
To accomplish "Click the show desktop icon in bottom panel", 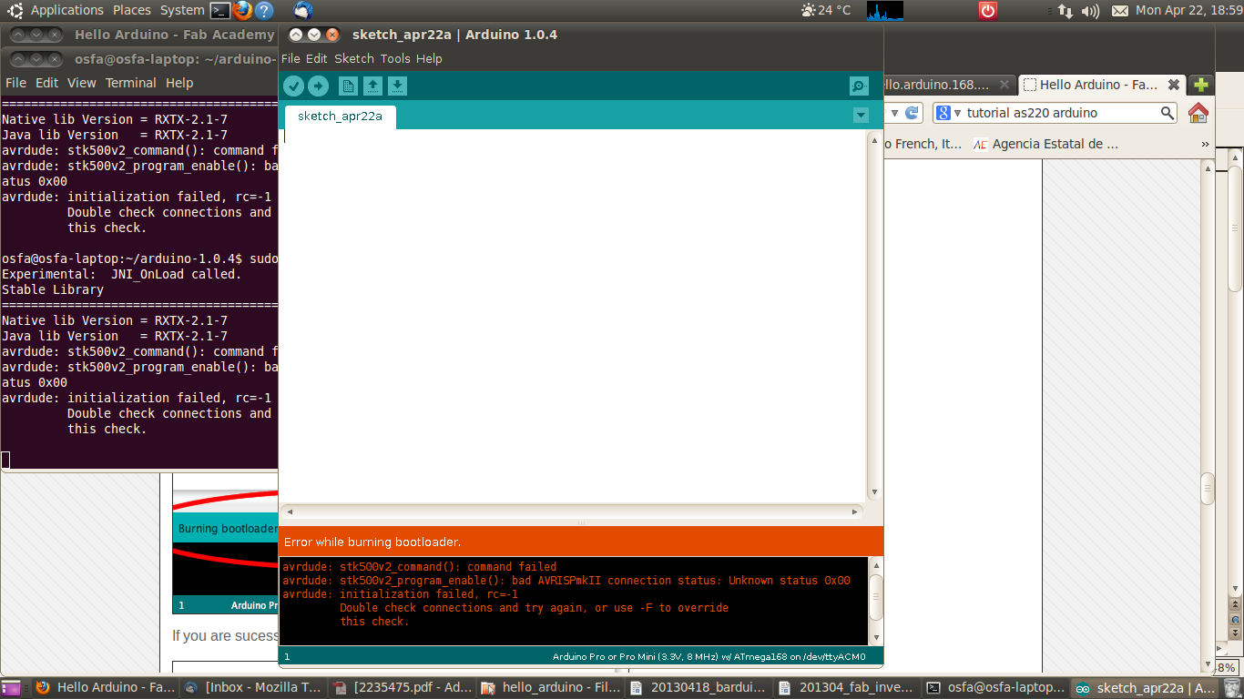I will (x=13, y=688).
